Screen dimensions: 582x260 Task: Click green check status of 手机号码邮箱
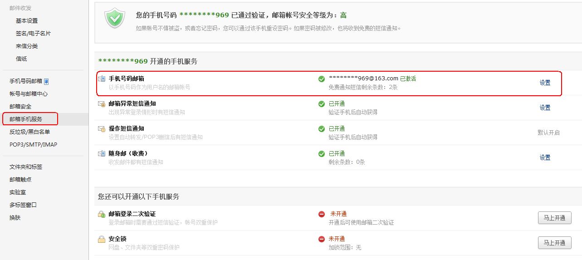coord(322,79)
